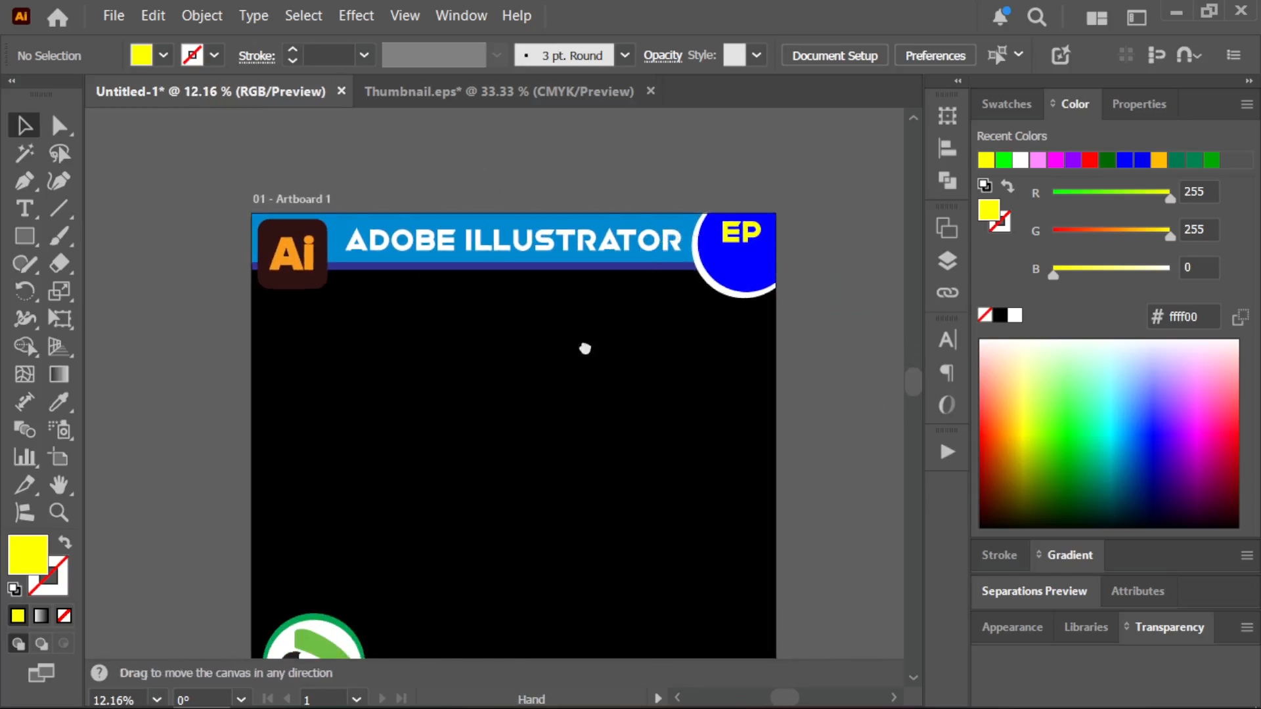Select the Pen tool
The image size is (1261, 709).
[x=24, y=181]
